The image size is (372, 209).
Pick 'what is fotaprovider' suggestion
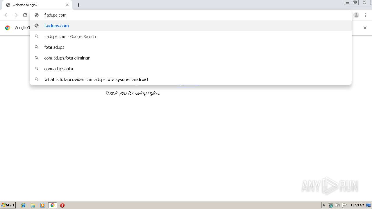point(191,80)
